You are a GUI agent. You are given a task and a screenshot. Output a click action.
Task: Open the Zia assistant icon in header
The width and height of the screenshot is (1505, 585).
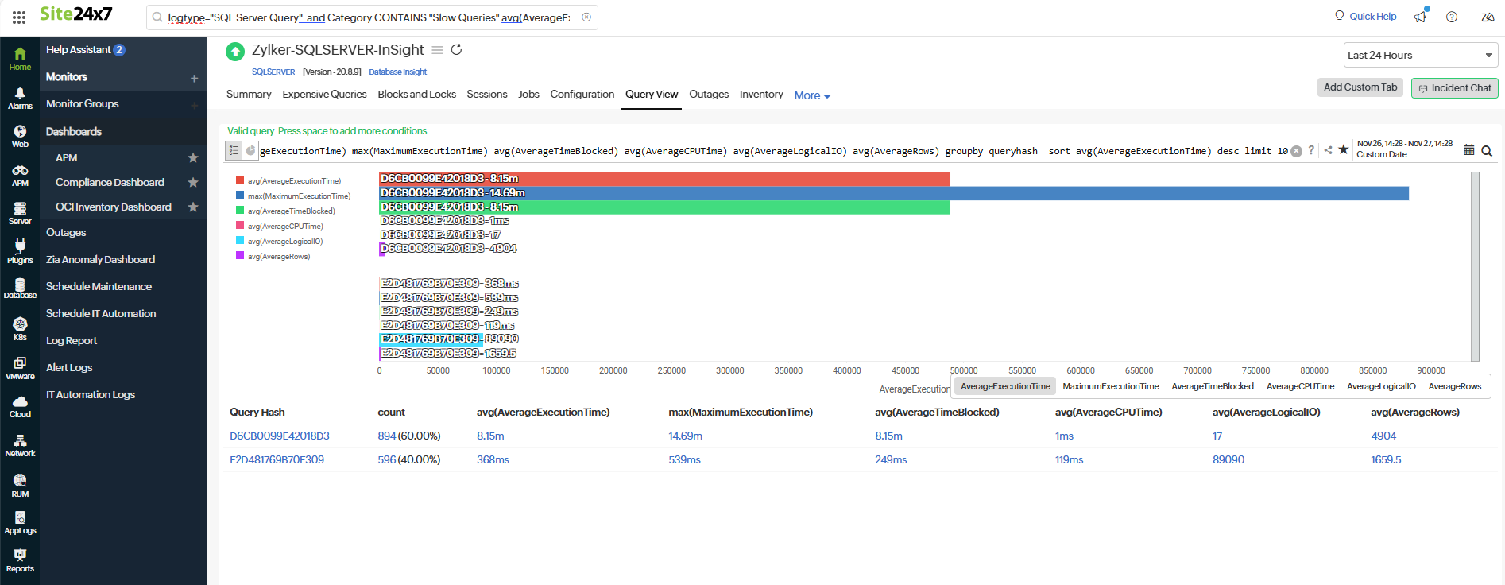pos(1488,17)
